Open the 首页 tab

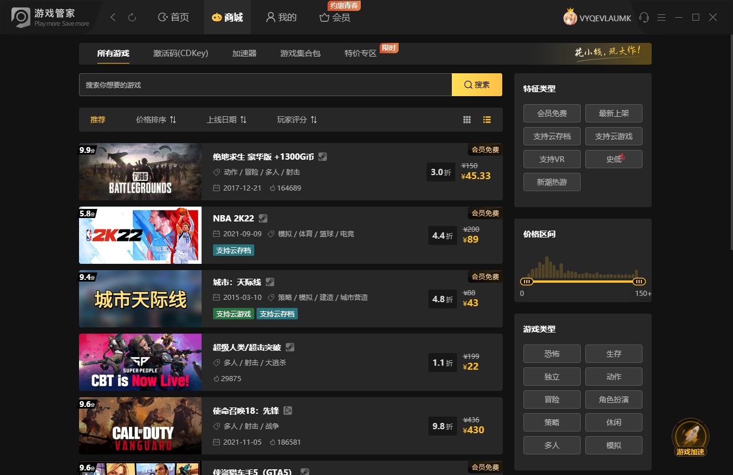point(174,18)
